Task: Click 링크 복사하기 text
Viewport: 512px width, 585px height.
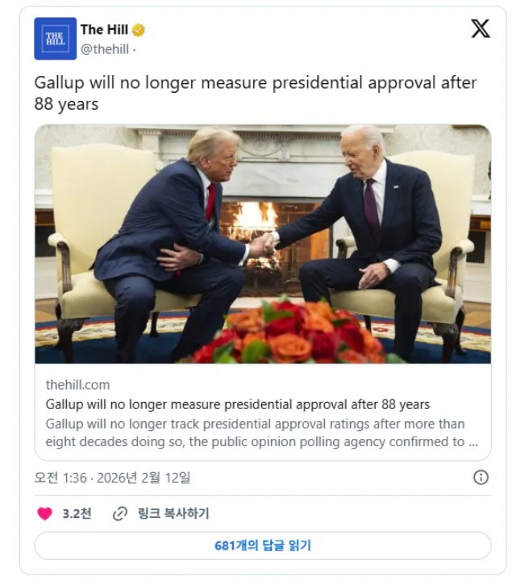Action: click(x=173, y=513)
